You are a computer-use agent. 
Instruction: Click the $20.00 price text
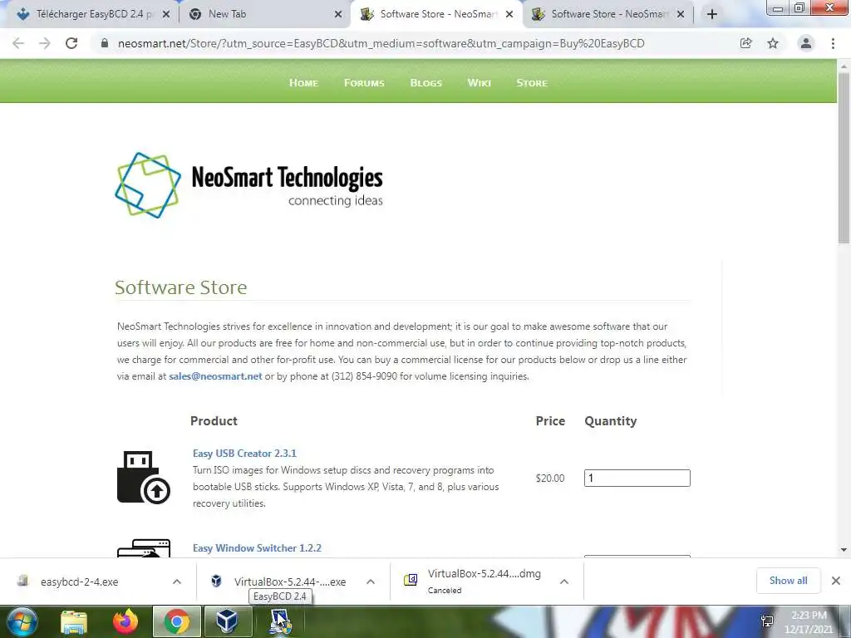click(x=550, y=478)
